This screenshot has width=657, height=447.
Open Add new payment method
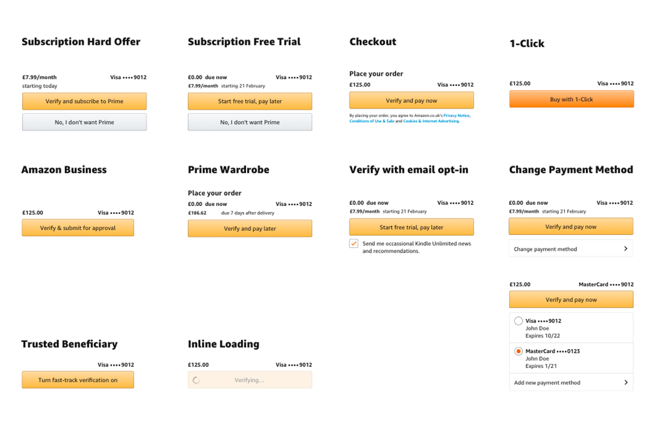(571, 382)
